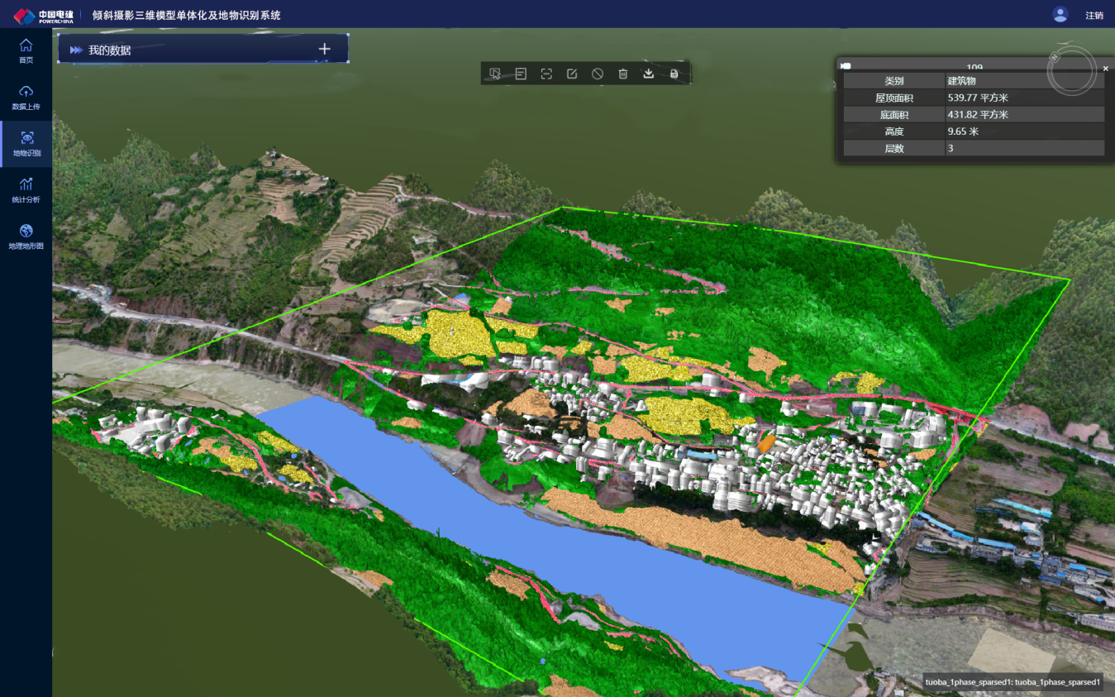Viewport: 1115px width, 697px height.
Task: Activate the select-object cursor tool
Action: point(495,74)
